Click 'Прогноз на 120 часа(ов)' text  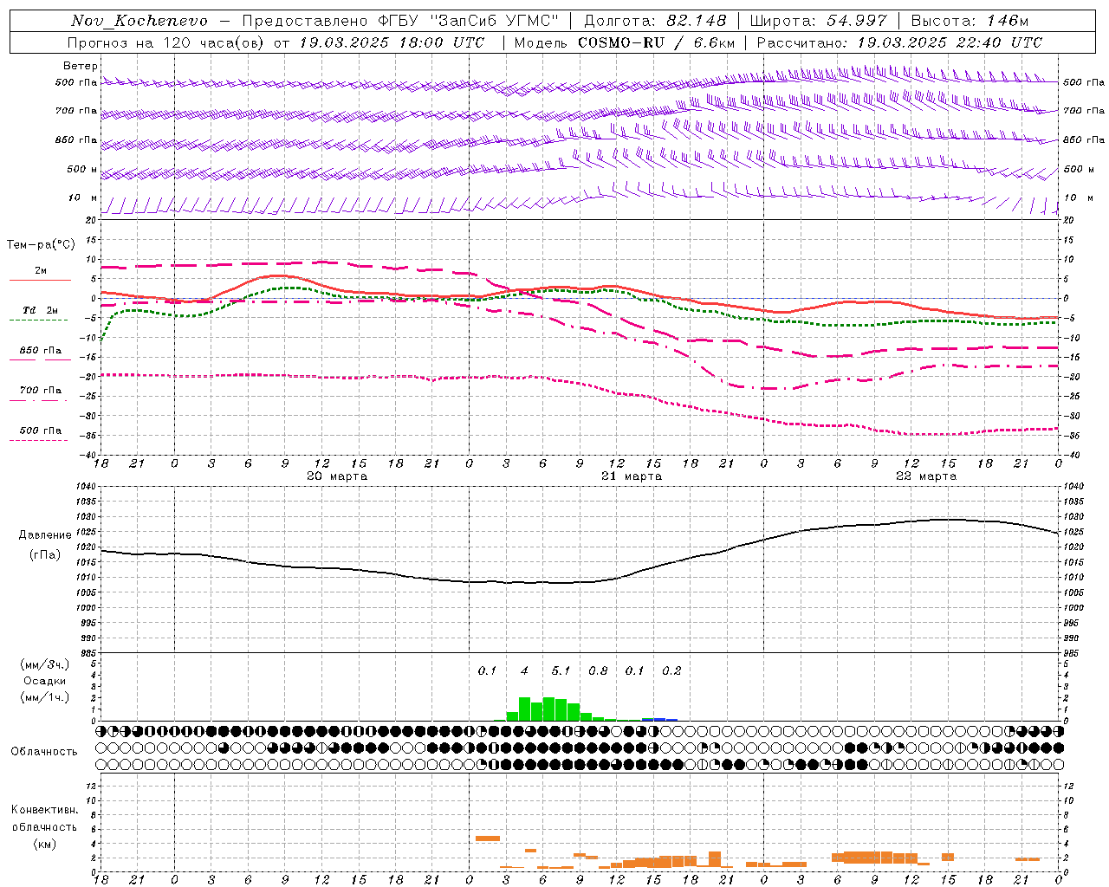(x=165, y=42)
